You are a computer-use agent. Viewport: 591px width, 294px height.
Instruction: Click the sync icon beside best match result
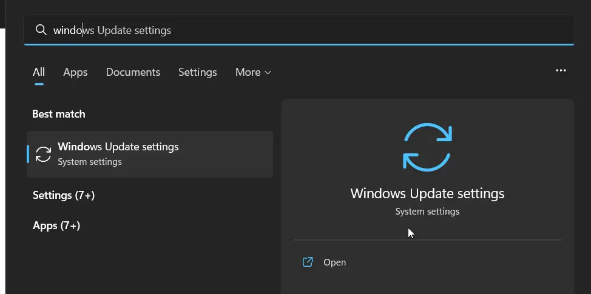tap(43, 155)
